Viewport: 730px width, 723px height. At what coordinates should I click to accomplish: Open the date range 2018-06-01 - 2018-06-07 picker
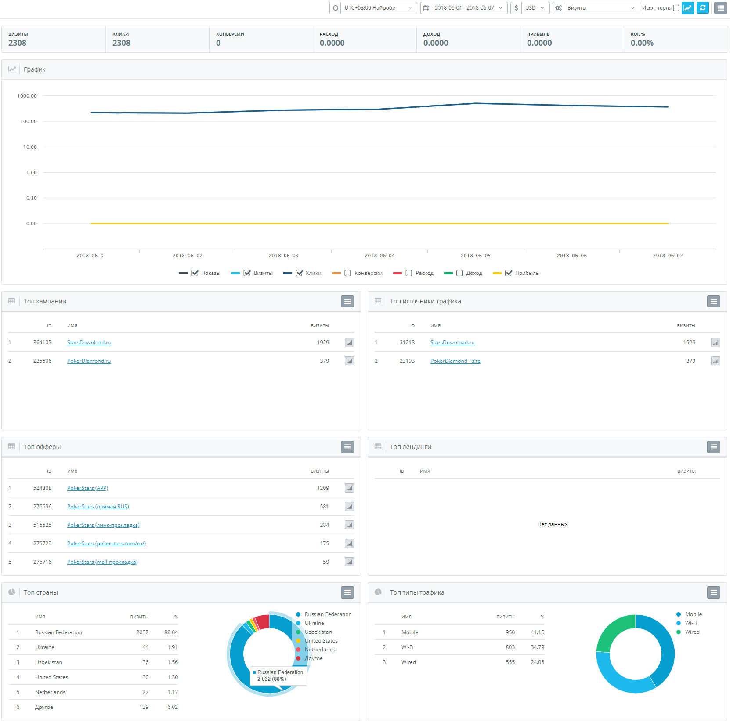click(464, 8)
